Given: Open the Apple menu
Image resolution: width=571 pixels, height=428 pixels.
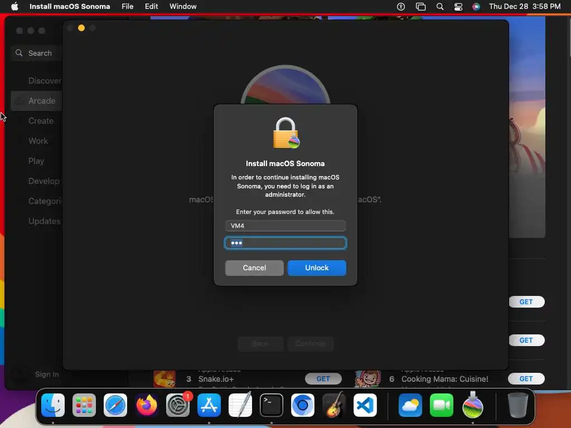Looking at the screenshot, I should click(x=14, y=6).
